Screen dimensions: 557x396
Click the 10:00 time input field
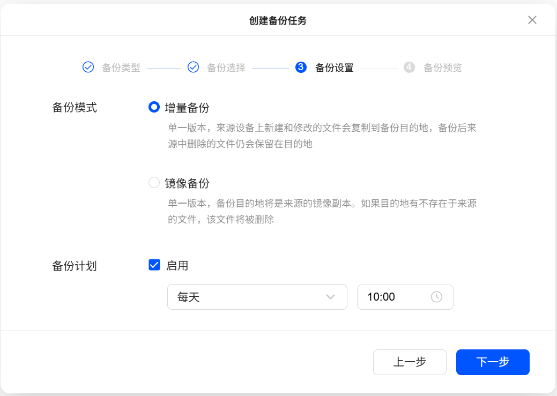pyautogui.click(x=394, y=297)
